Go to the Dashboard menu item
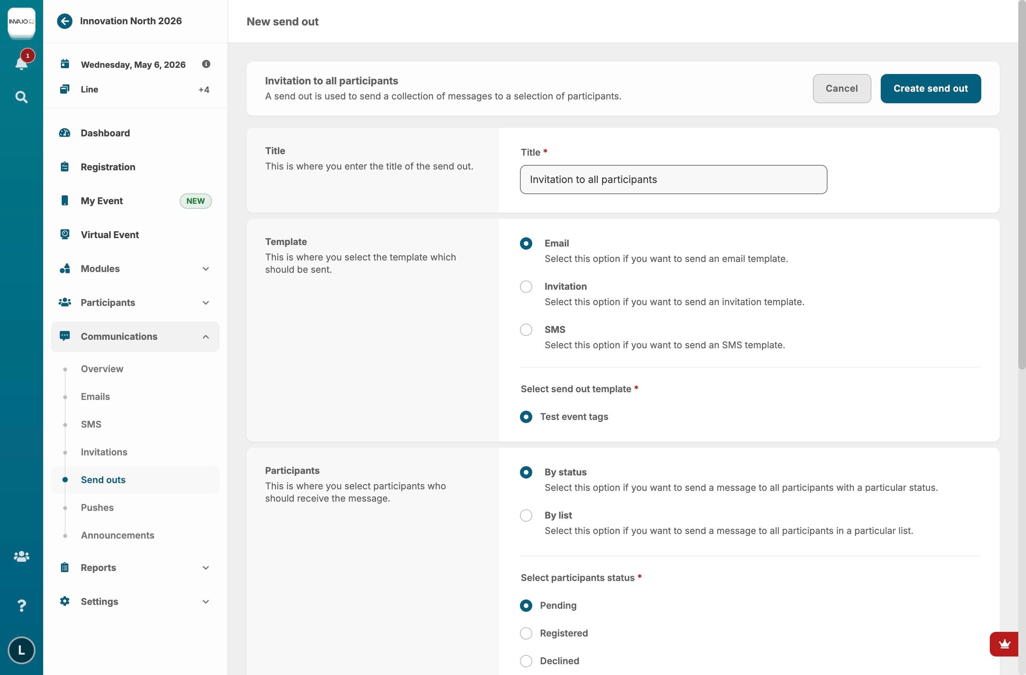The width and height of the screenshot is (1026, 675). [105, 133]
